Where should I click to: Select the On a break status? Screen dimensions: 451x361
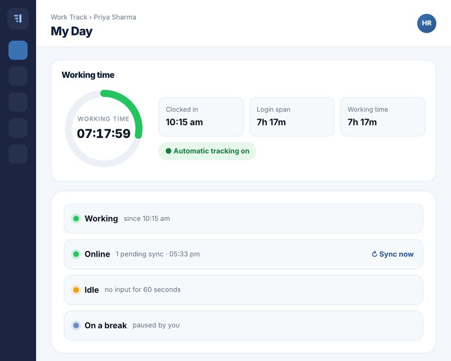coord(244,325)
